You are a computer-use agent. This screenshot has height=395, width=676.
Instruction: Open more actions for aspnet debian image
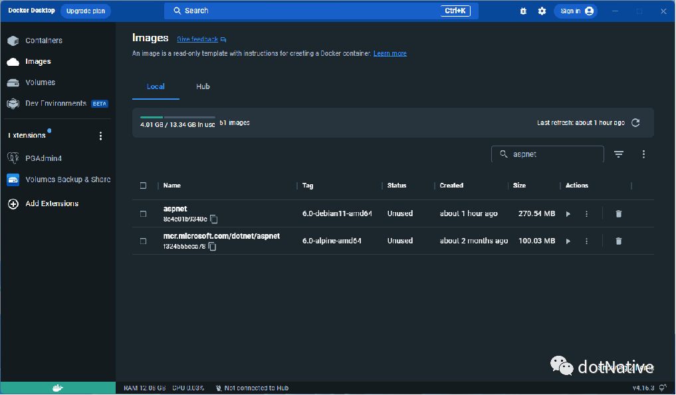point(586,214)
